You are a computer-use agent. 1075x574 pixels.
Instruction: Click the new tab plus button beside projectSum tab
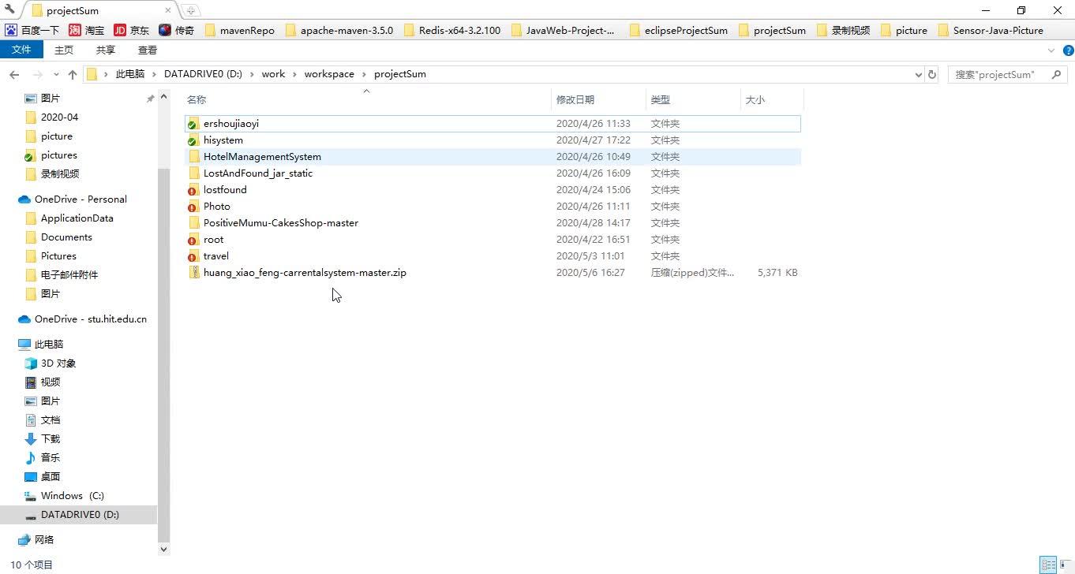(189, 11)
